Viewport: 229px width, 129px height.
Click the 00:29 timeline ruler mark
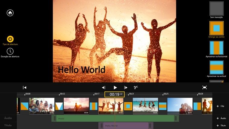tap(200, 94)
